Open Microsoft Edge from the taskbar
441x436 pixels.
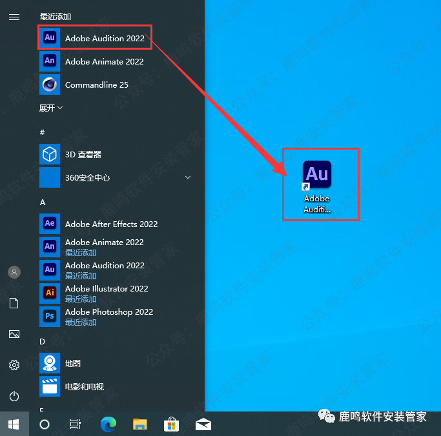coord(108,424)
